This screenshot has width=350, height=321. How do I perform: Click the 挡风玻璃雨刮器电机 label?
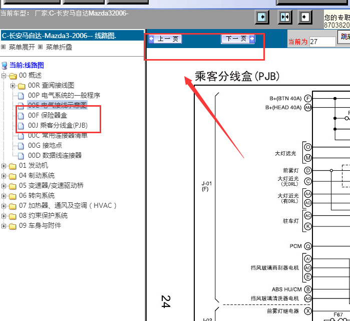coord(275,267)
